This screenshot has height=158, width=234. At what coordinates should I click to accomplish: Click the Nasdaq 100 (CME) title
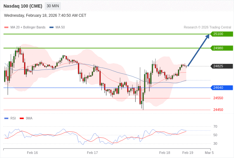pos(23,6)
